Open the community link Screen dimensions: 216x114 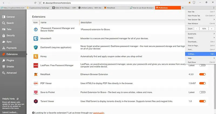point(99,113)
